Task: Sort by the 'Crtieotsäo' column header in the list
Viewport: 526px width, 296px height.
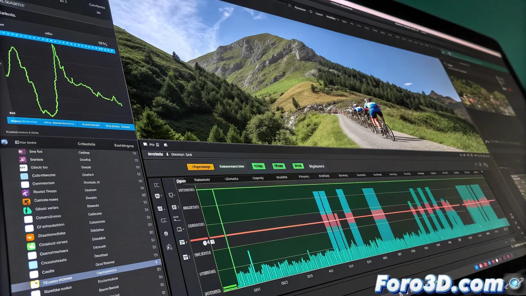Action: click(x=86, y=144)
